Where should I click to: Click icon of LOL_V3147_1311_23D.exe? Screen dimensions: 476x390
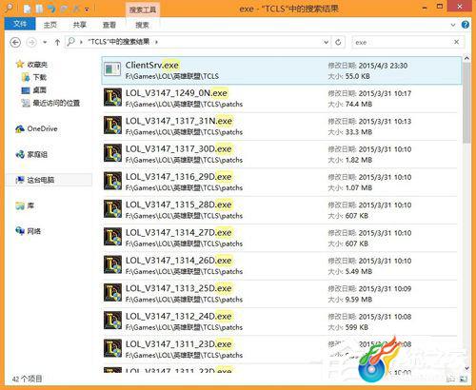coord(112,348)
